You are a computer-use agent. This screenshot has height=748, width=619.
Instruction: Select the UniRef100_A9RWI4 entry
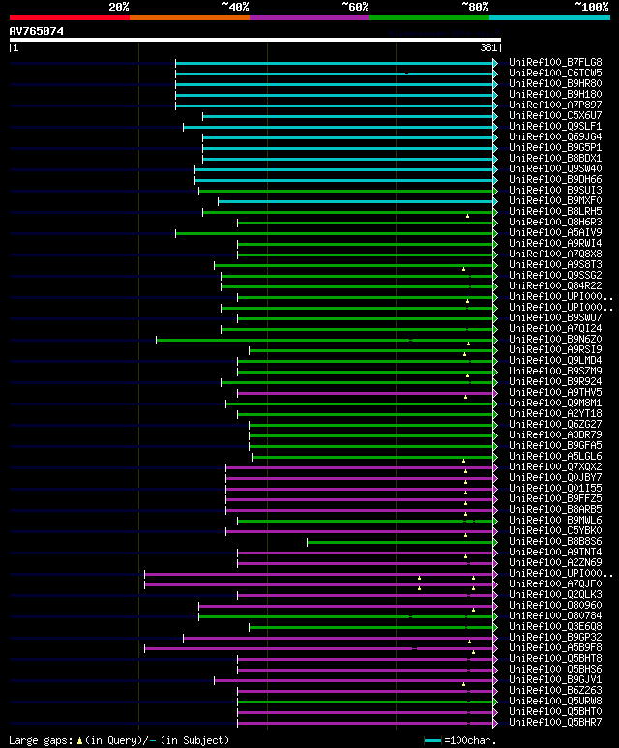coord(555,243)
